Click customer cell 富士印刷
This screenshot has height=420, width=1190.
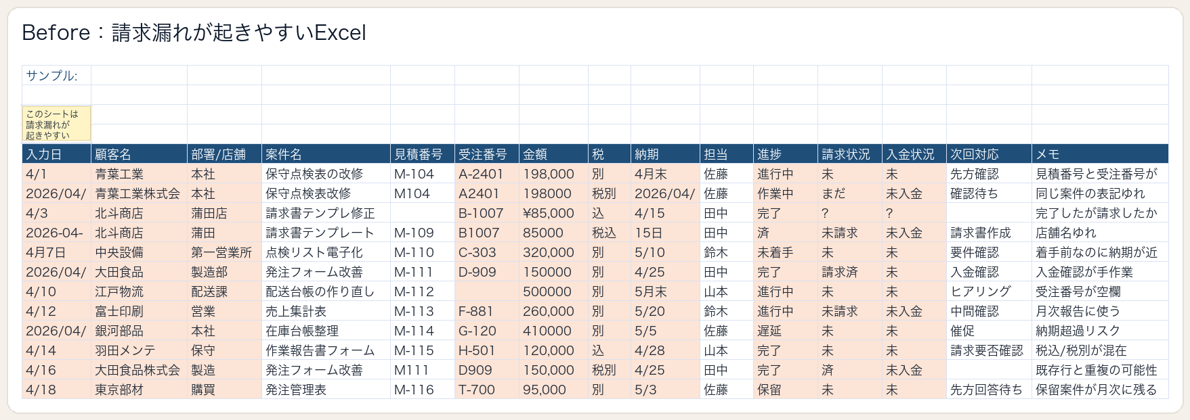click(x=139, y=311)
